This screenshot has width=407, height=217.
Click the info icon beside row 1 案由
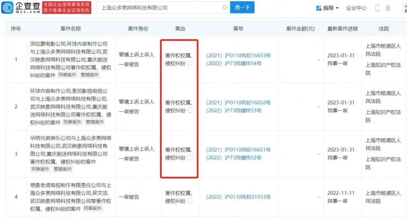coord(190,63)
